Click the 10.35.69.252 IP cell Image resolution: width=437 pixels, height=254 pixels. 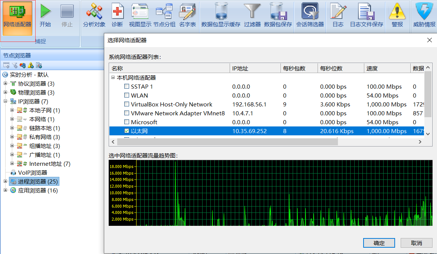(249, 131)
